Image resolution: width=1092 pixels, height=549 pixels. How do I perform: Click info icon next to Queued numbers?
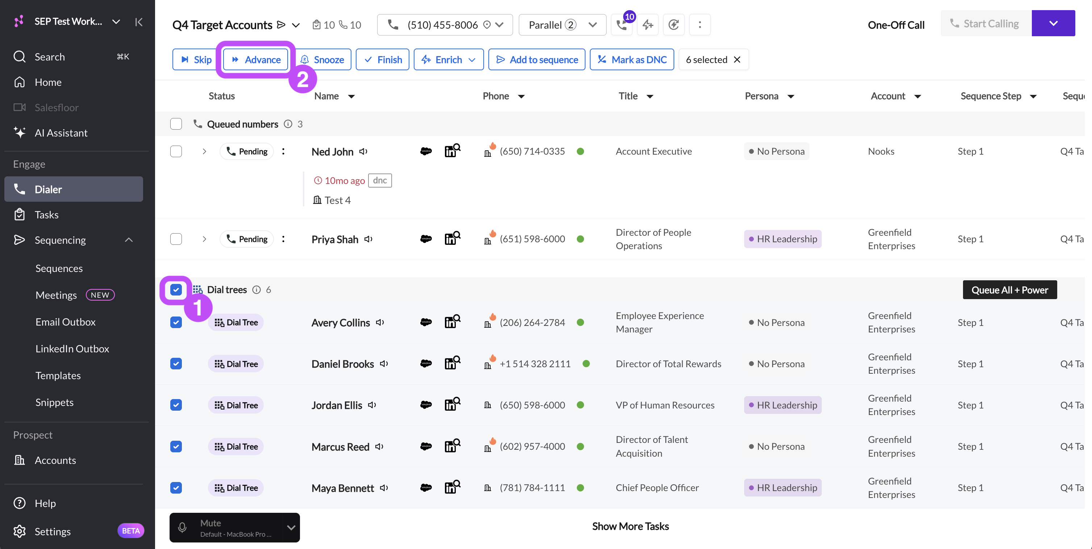coord(288,124)
